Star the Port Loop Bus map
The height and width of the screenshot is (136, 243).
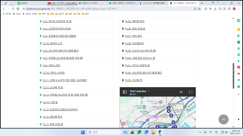(x=148, y=91)
